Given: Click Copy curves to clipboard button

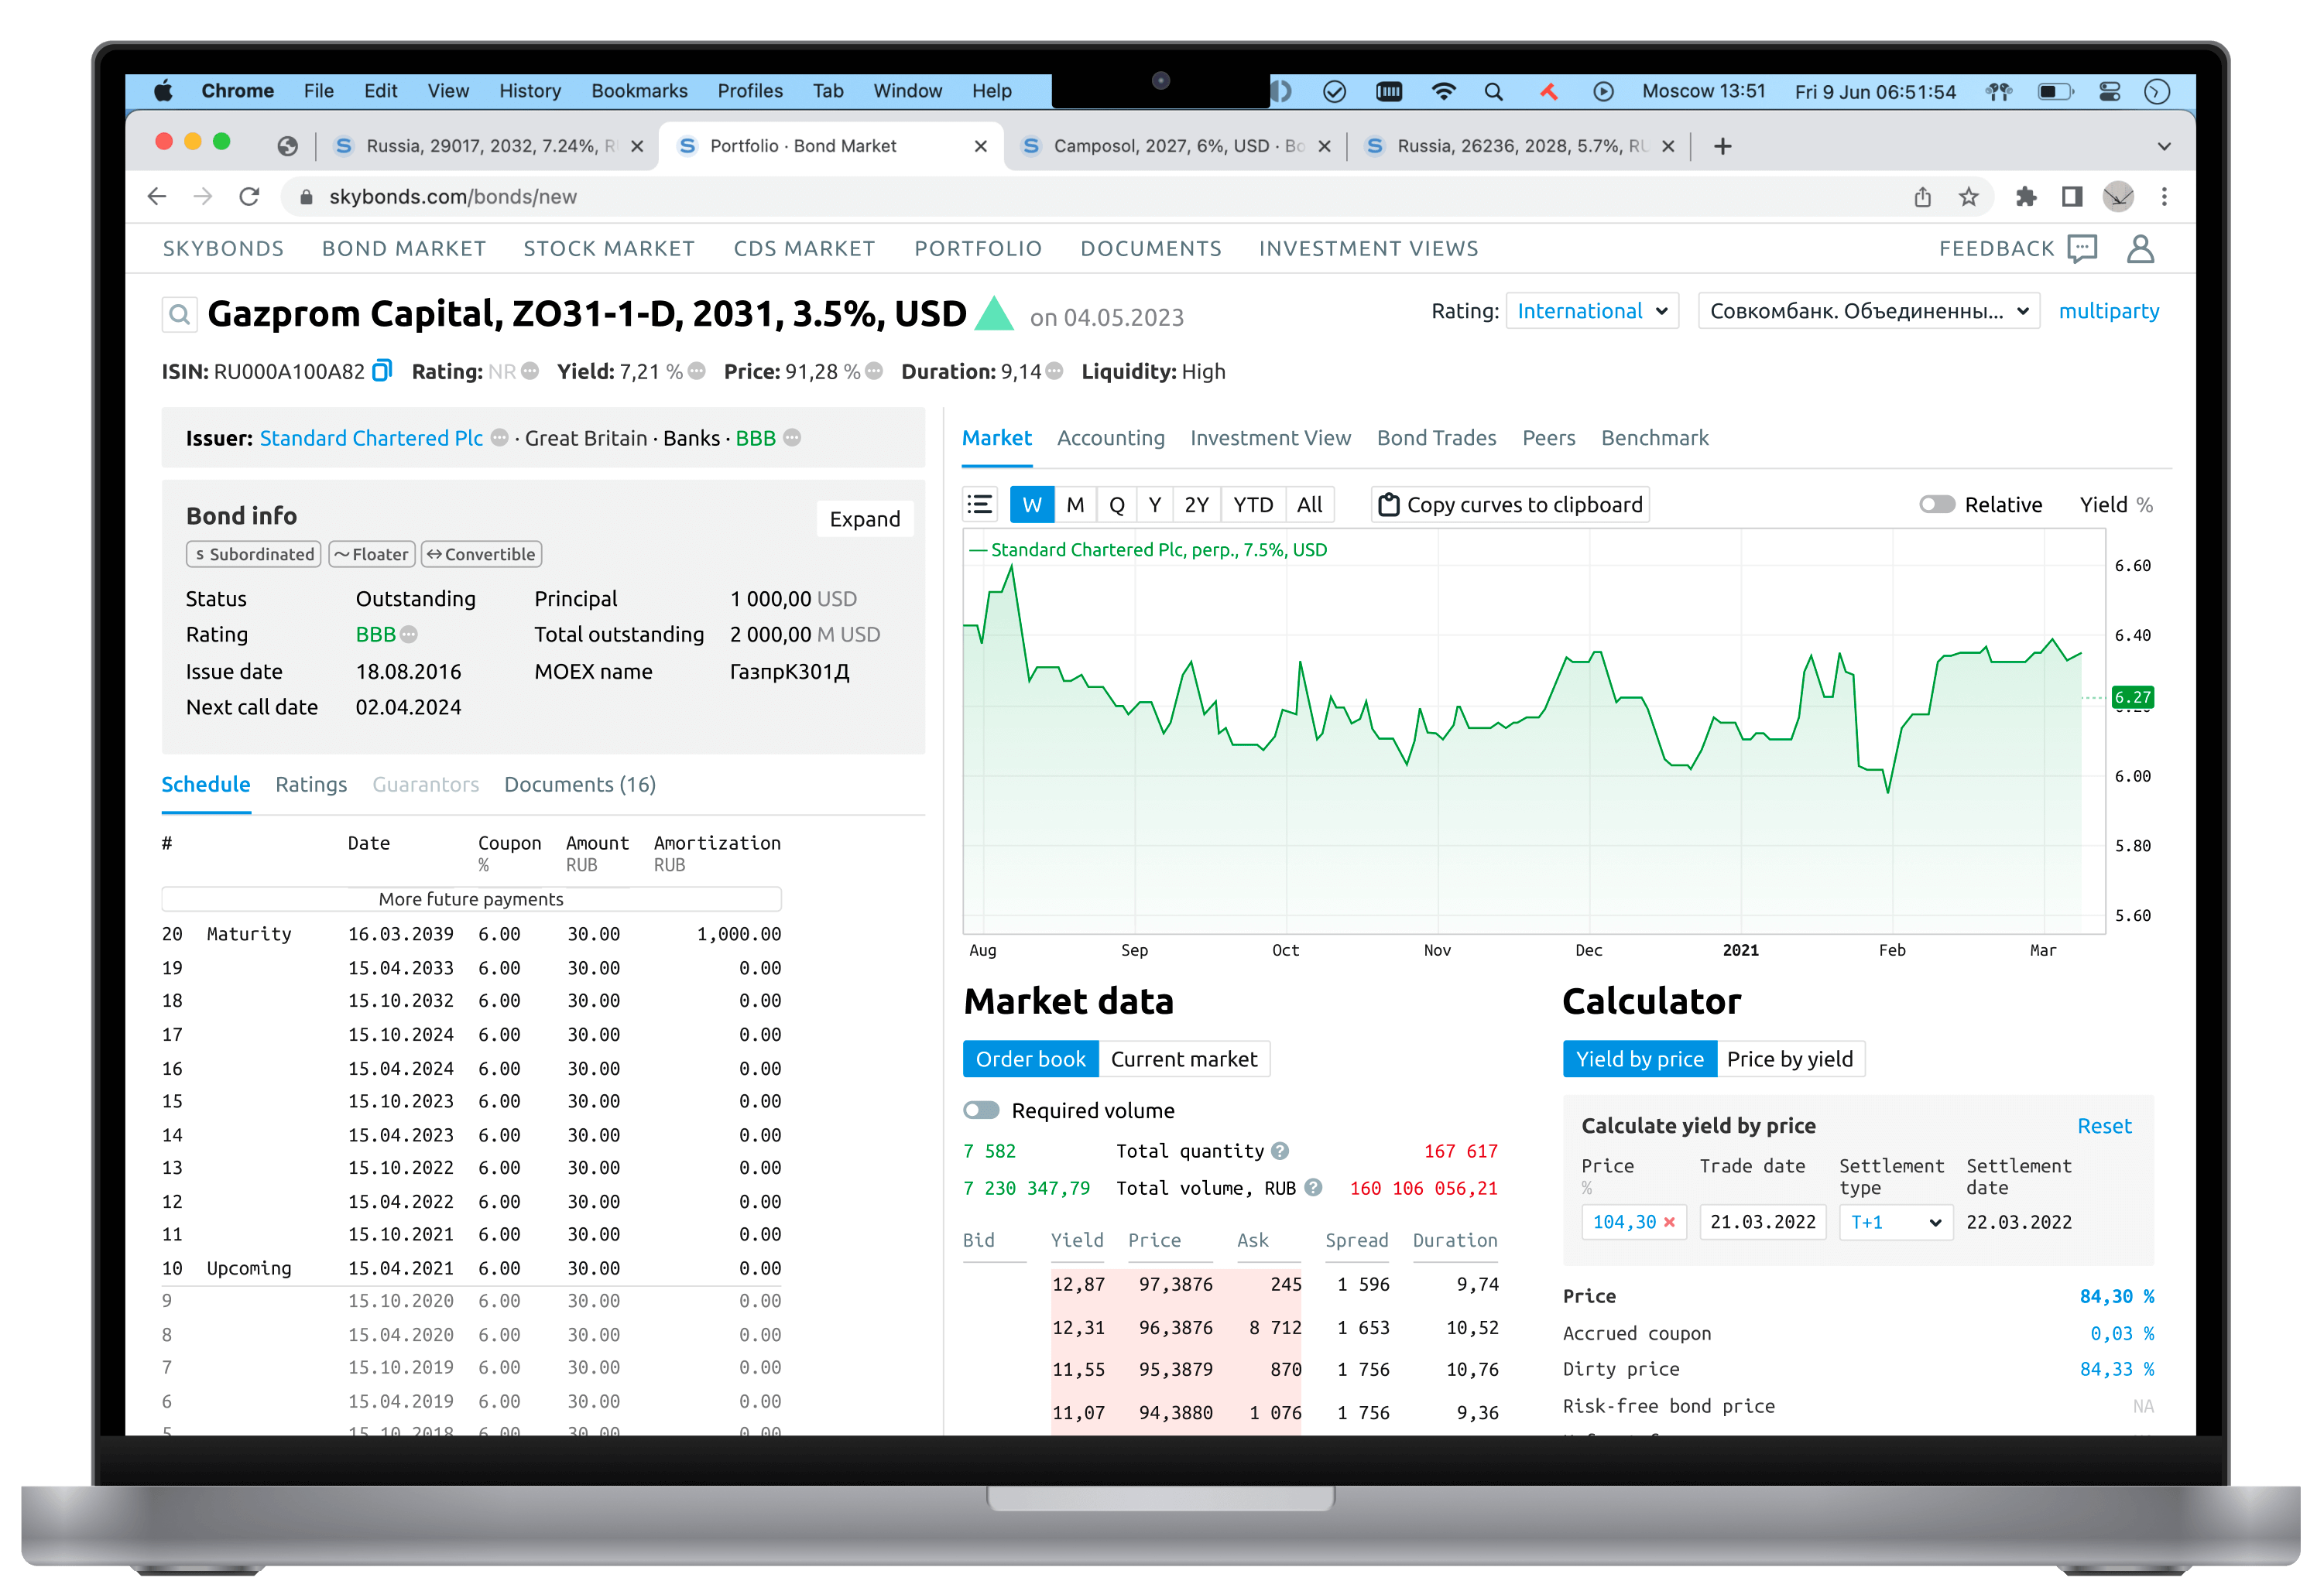Looking at the screenshot, I should (x=1510, y=505).
